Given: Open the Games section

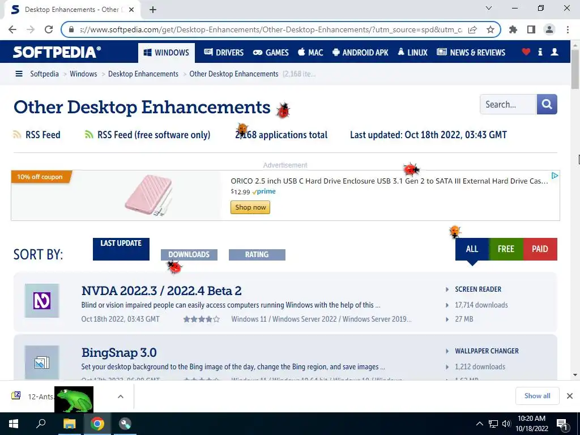Looking at the screenshot, I should click(x=271, y=53).
